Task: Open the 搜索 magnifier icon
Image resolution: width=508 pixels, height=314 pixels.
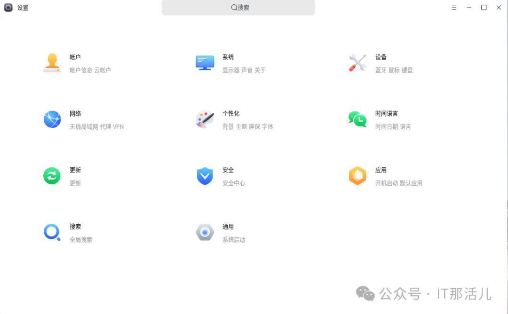Action: [52, 232]
